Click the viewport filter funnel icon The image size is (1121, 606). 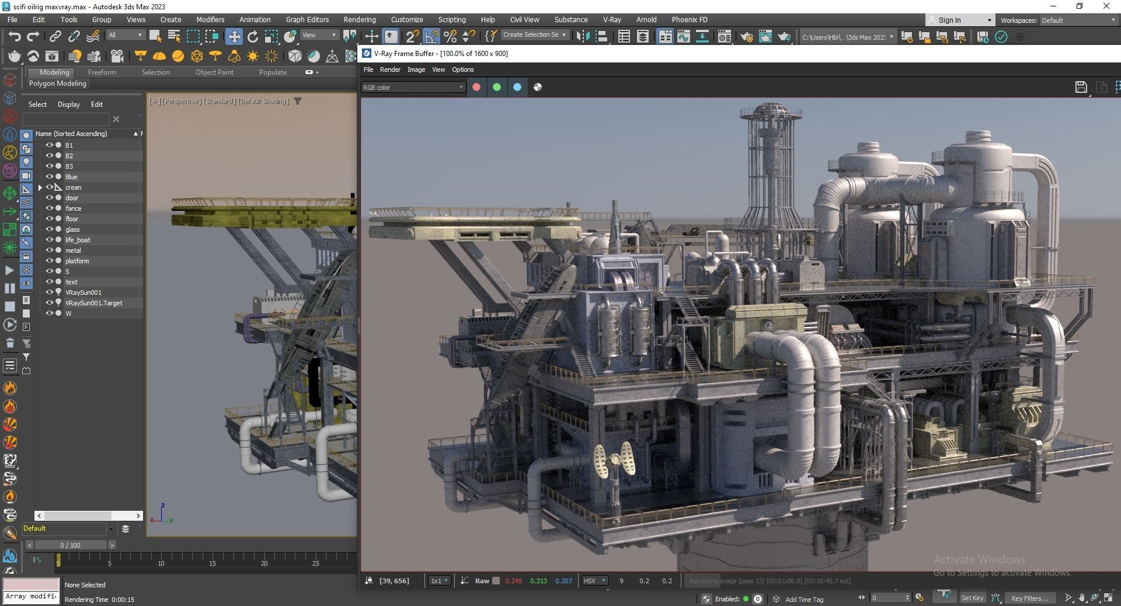[x=298, y=101]
